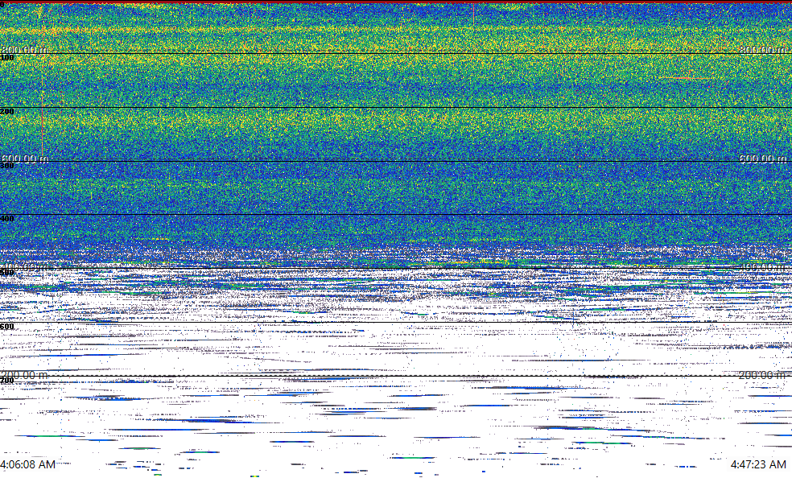Click the 4:47:23 AM end timestamp
Screen dimensions: 792x478
coord(759,464)
